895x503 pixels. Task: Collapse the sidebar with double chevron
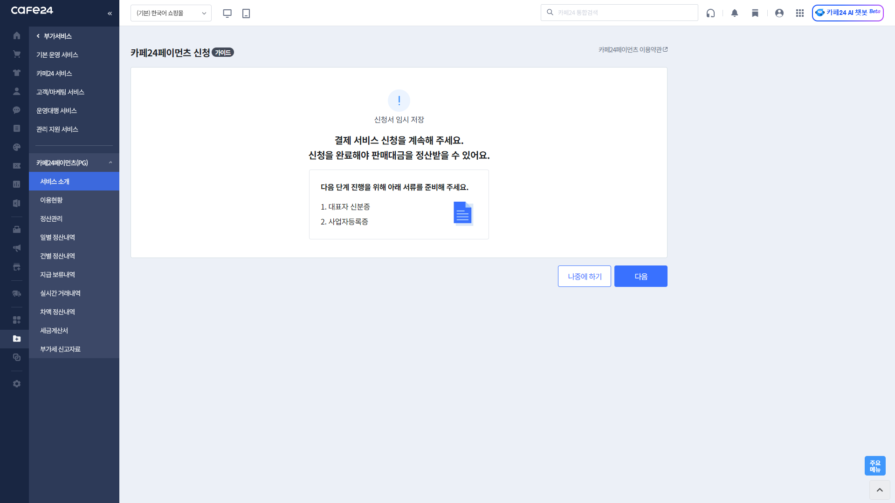pos(110,14)
